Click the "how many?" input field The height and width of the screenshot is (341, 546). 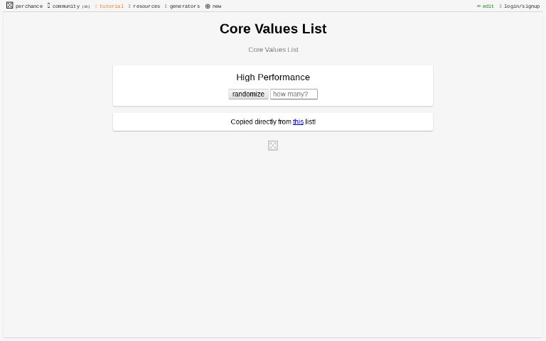[x=294, y=94]
